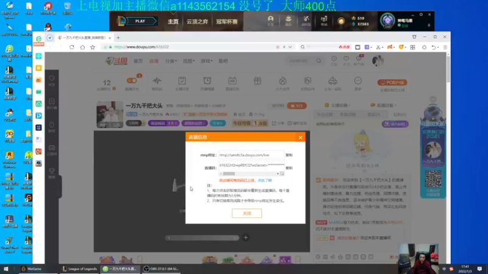Open the League client 冠军杯赛 tab
488x274 pixels.
coord(227,21)
